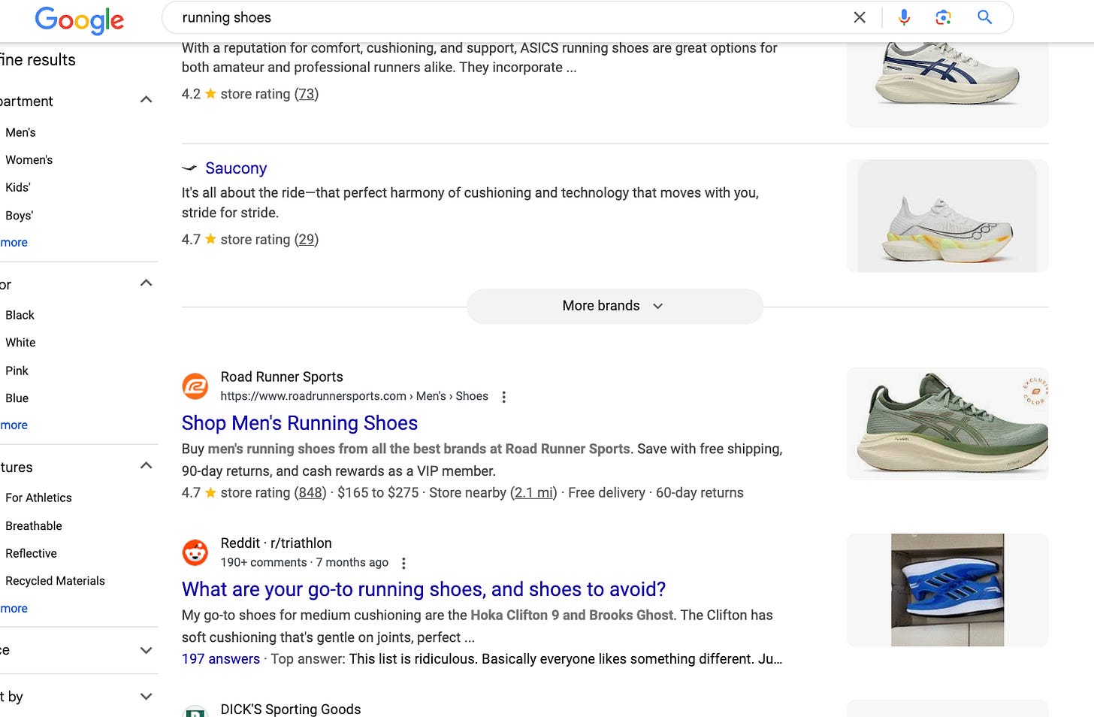Open the Saucony brand link
This screenshot has width=1094, height=717.
point(236,168)
